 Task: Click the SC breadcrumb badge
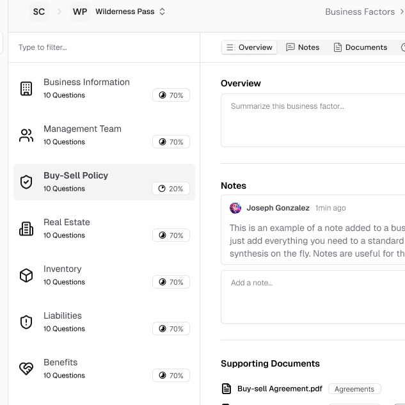click(x=39, y=12)
